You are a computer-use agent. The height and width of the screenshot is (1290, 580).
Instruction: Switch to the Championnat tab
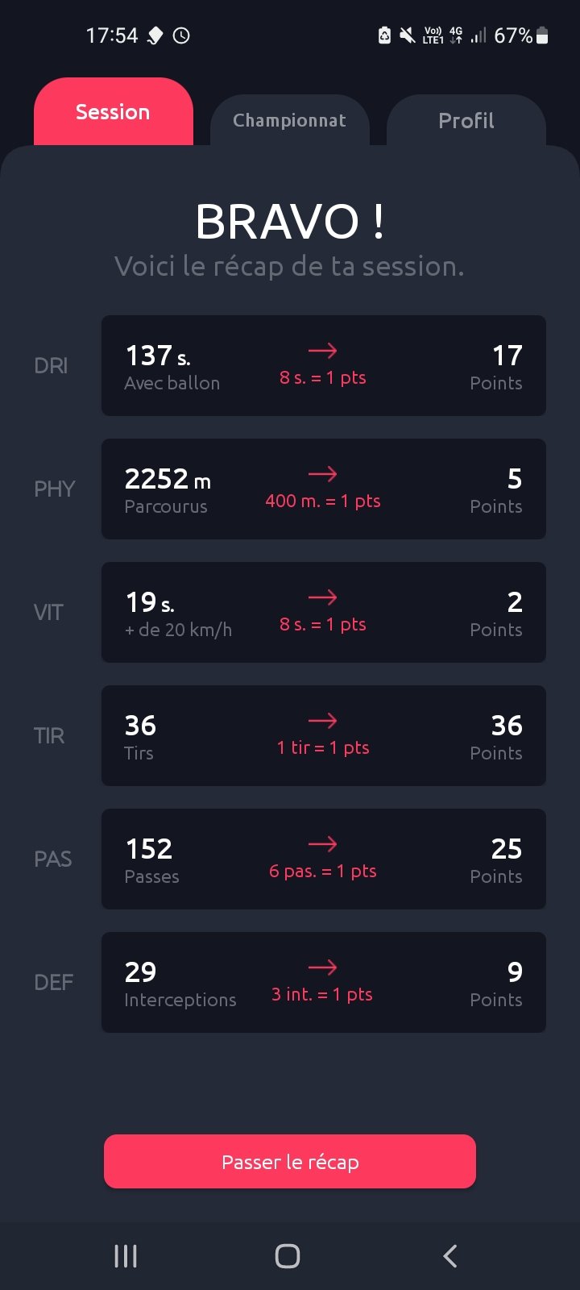tap(289, 121)
